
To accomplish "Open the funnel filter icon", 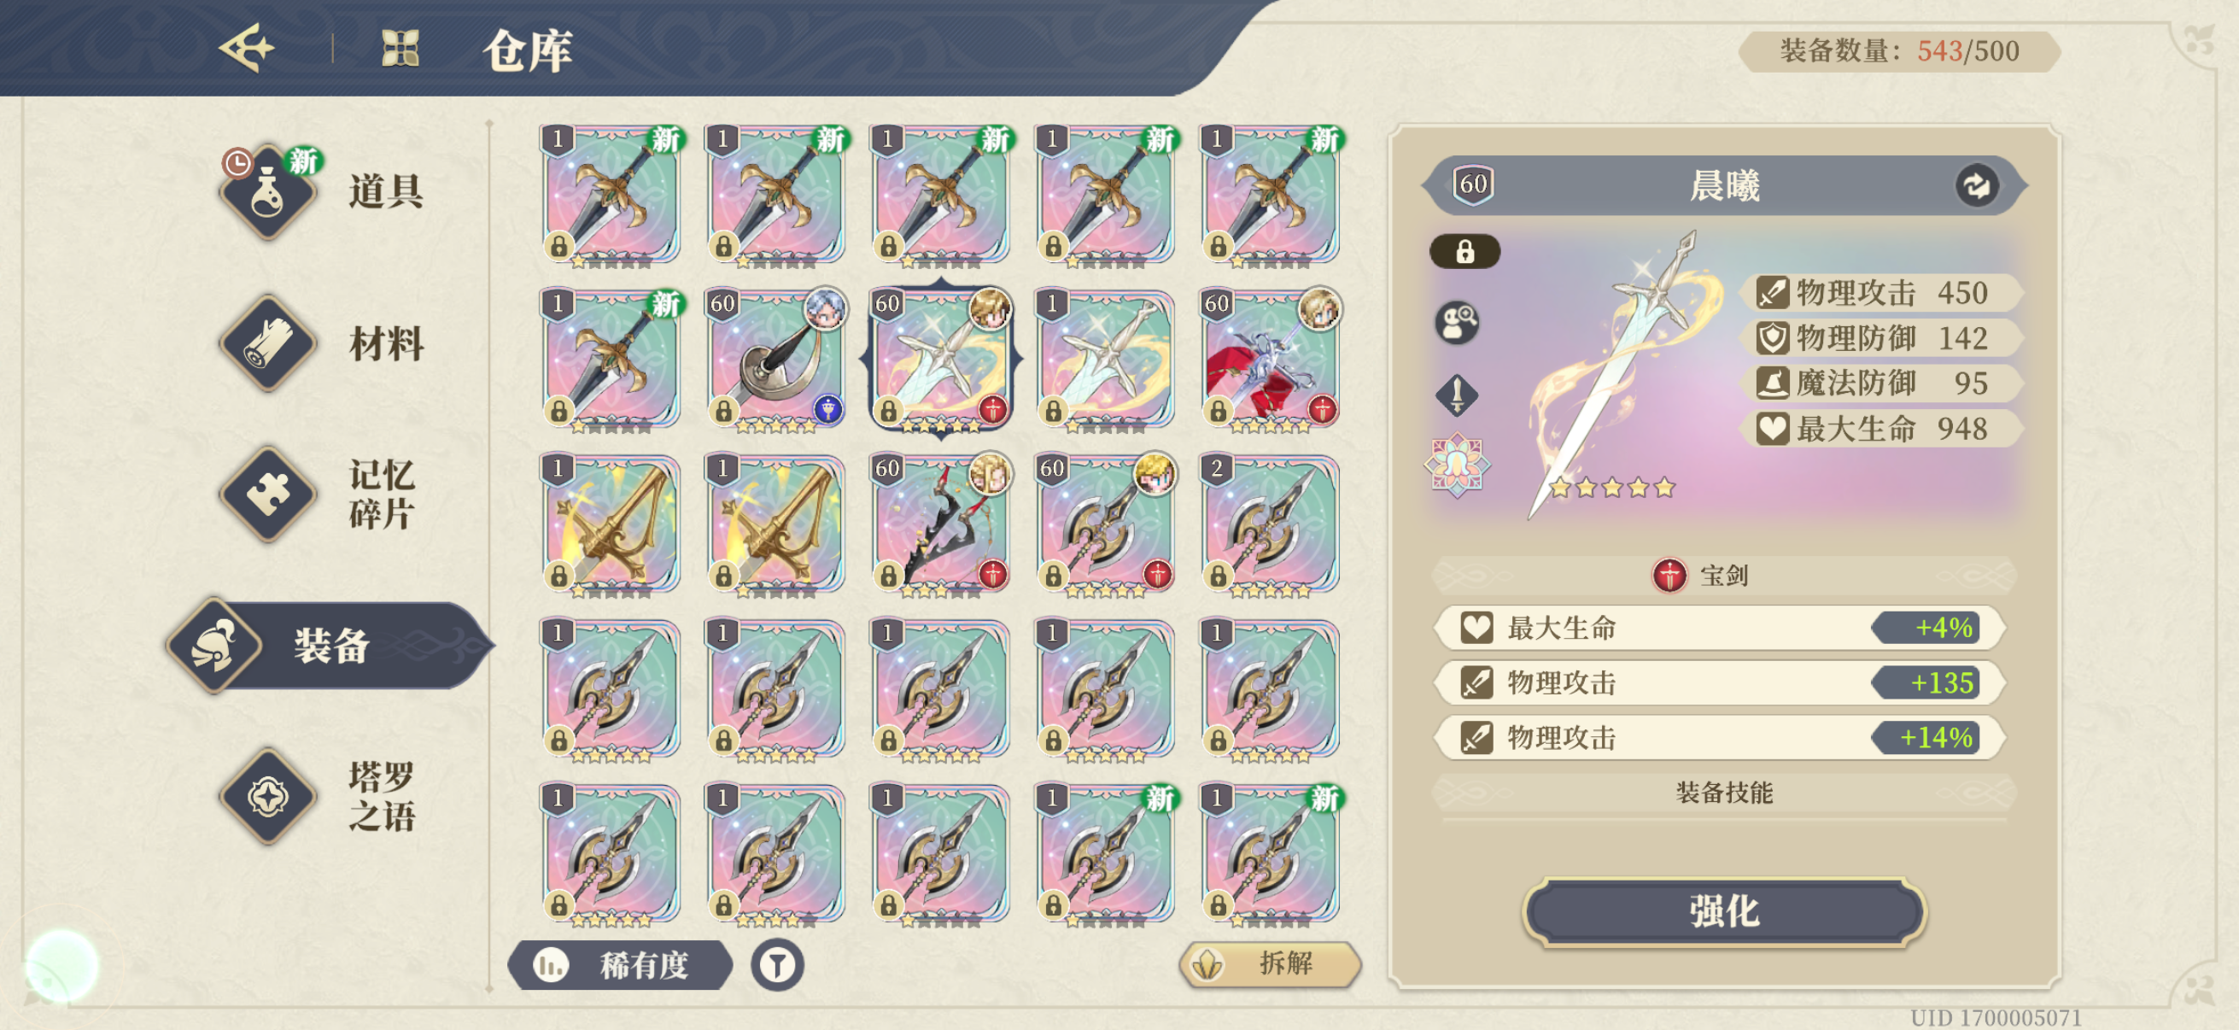I will point(777,964).
